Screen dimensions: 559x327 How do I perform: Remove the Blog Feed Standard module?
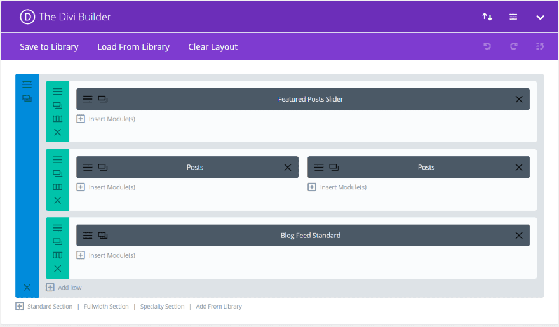(x=519, y=236)
